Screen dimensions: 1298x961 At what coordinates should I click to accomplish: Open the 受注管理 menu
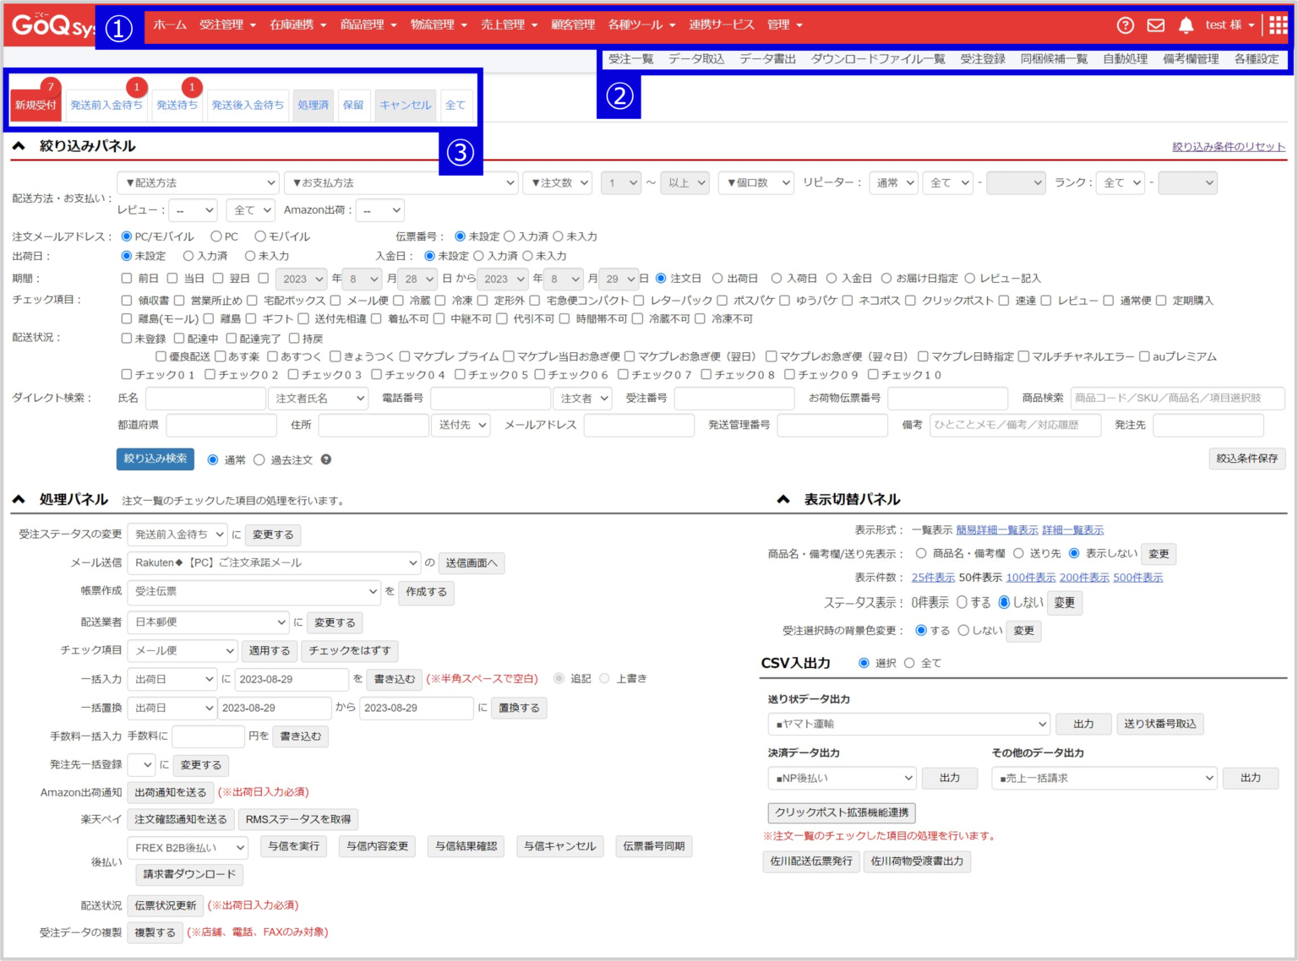220,24
